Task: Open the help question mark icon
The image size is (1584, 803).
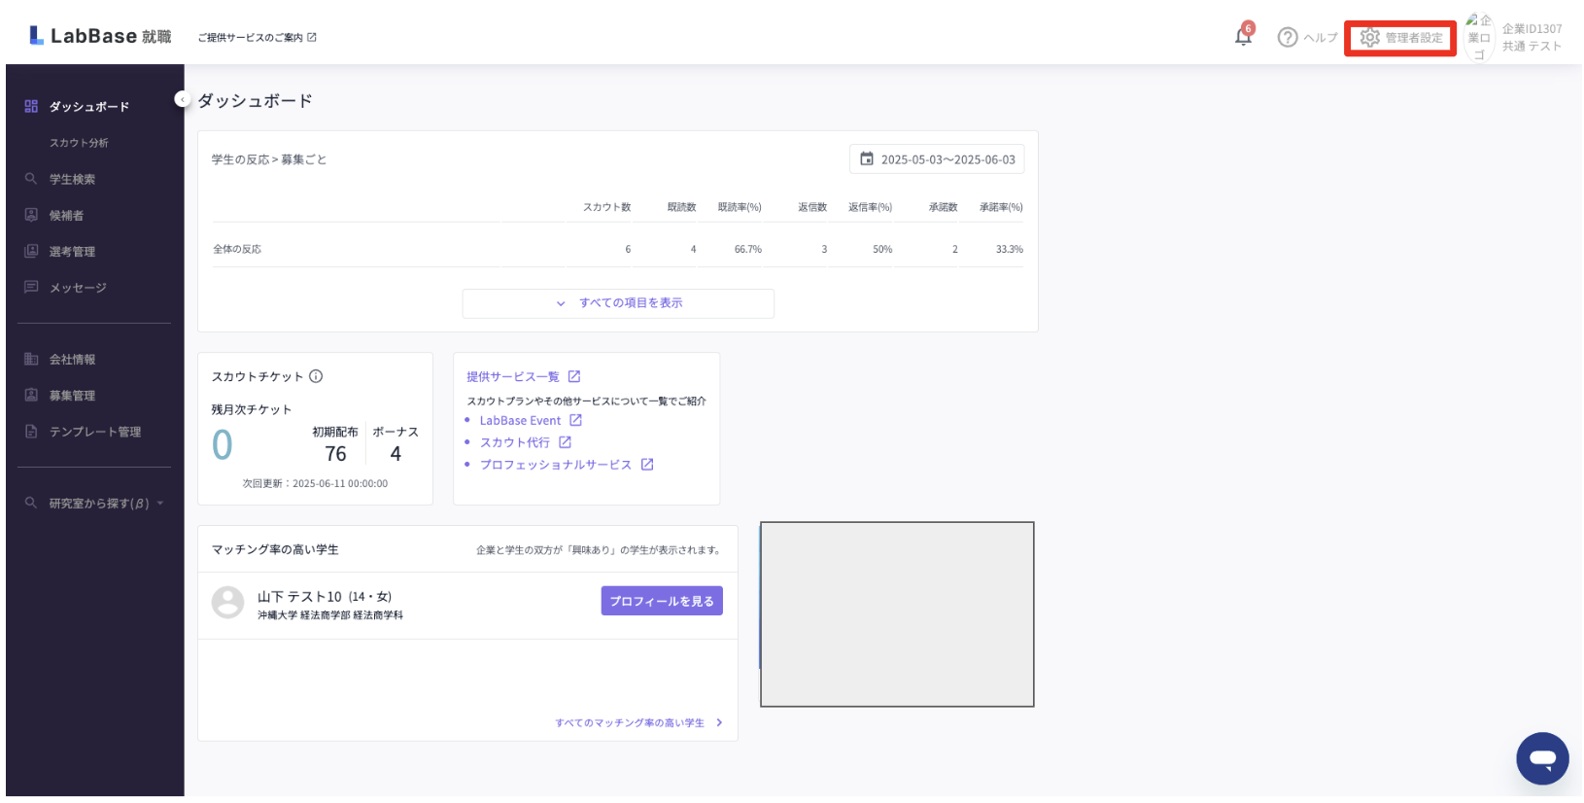Action: [1288, 38]
